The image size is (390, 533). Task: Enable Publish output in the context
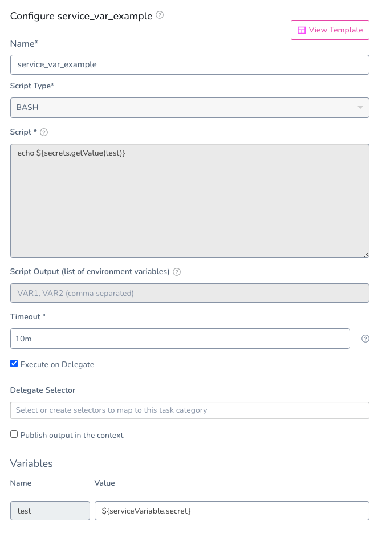[14, 434]
